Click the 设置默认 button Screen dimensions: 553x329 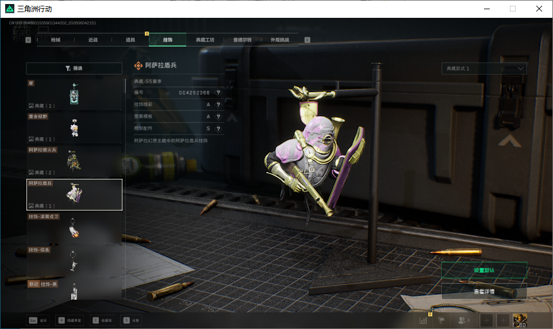tap(484, 270)
